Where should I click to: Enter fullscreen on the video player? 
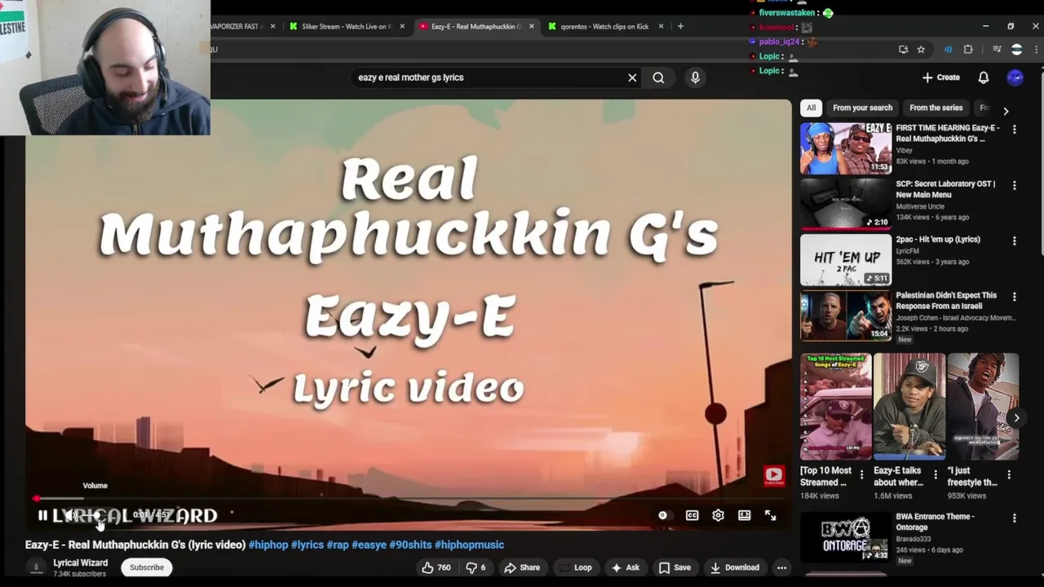(x=770, y=515)
